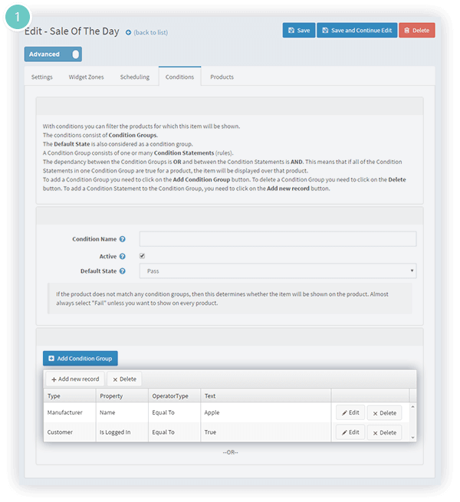Uncheck the Active checkbox
The image size is (460, 502).
143,256
